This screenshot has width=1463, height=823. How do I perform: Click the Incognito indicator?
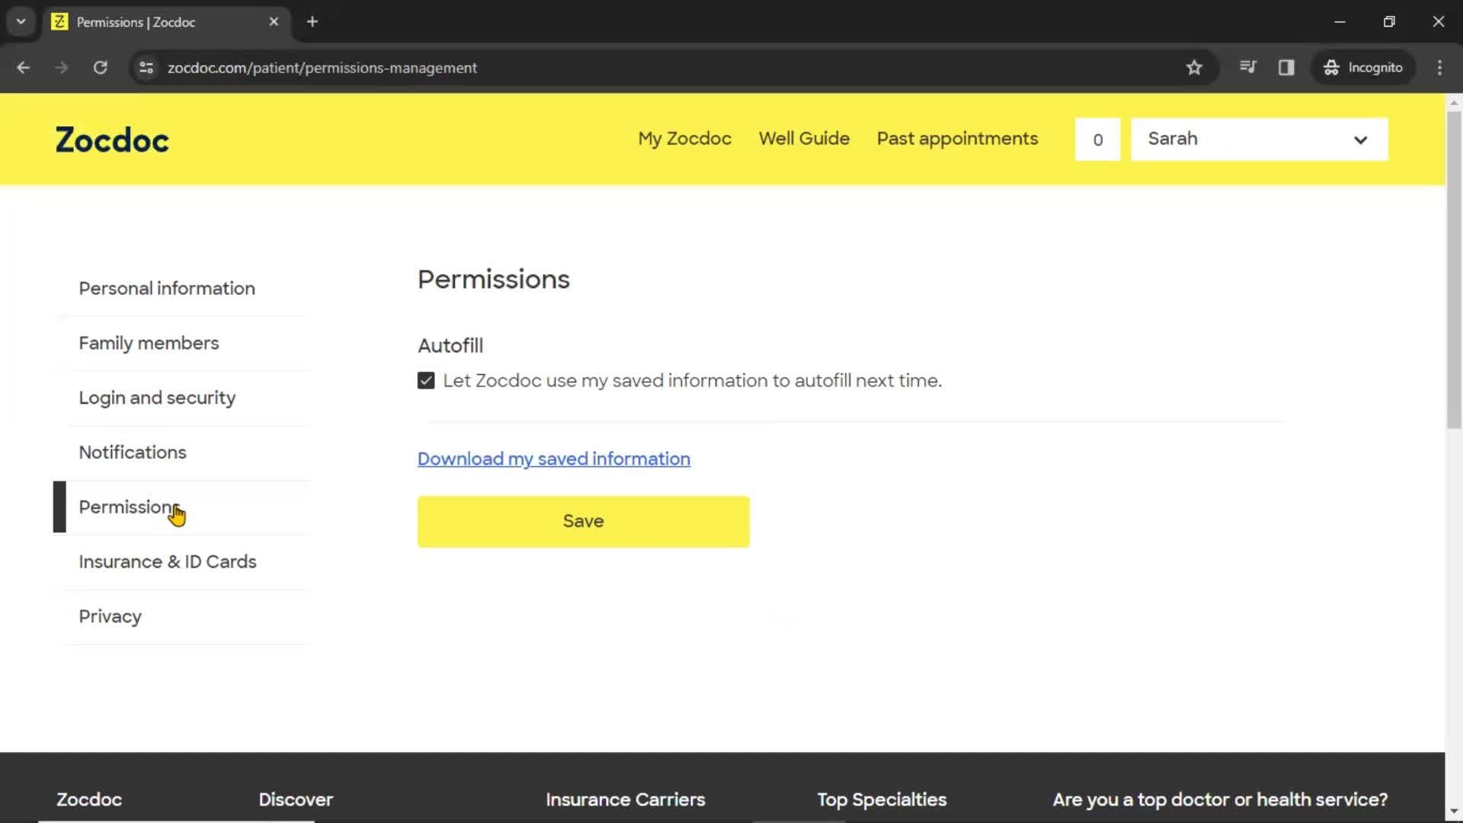point(1363,68)
